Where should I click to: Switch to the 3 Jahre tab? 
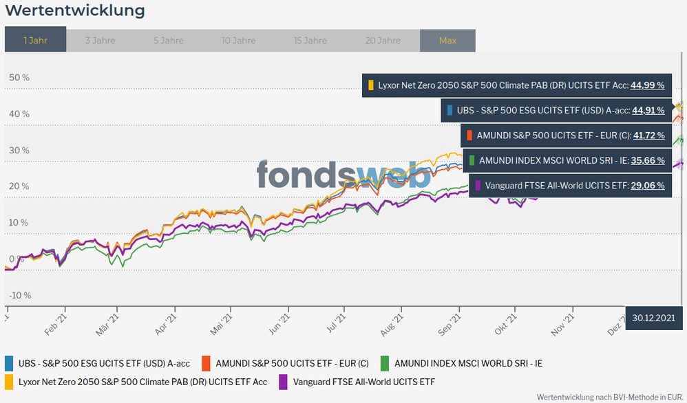click(100, 40)
